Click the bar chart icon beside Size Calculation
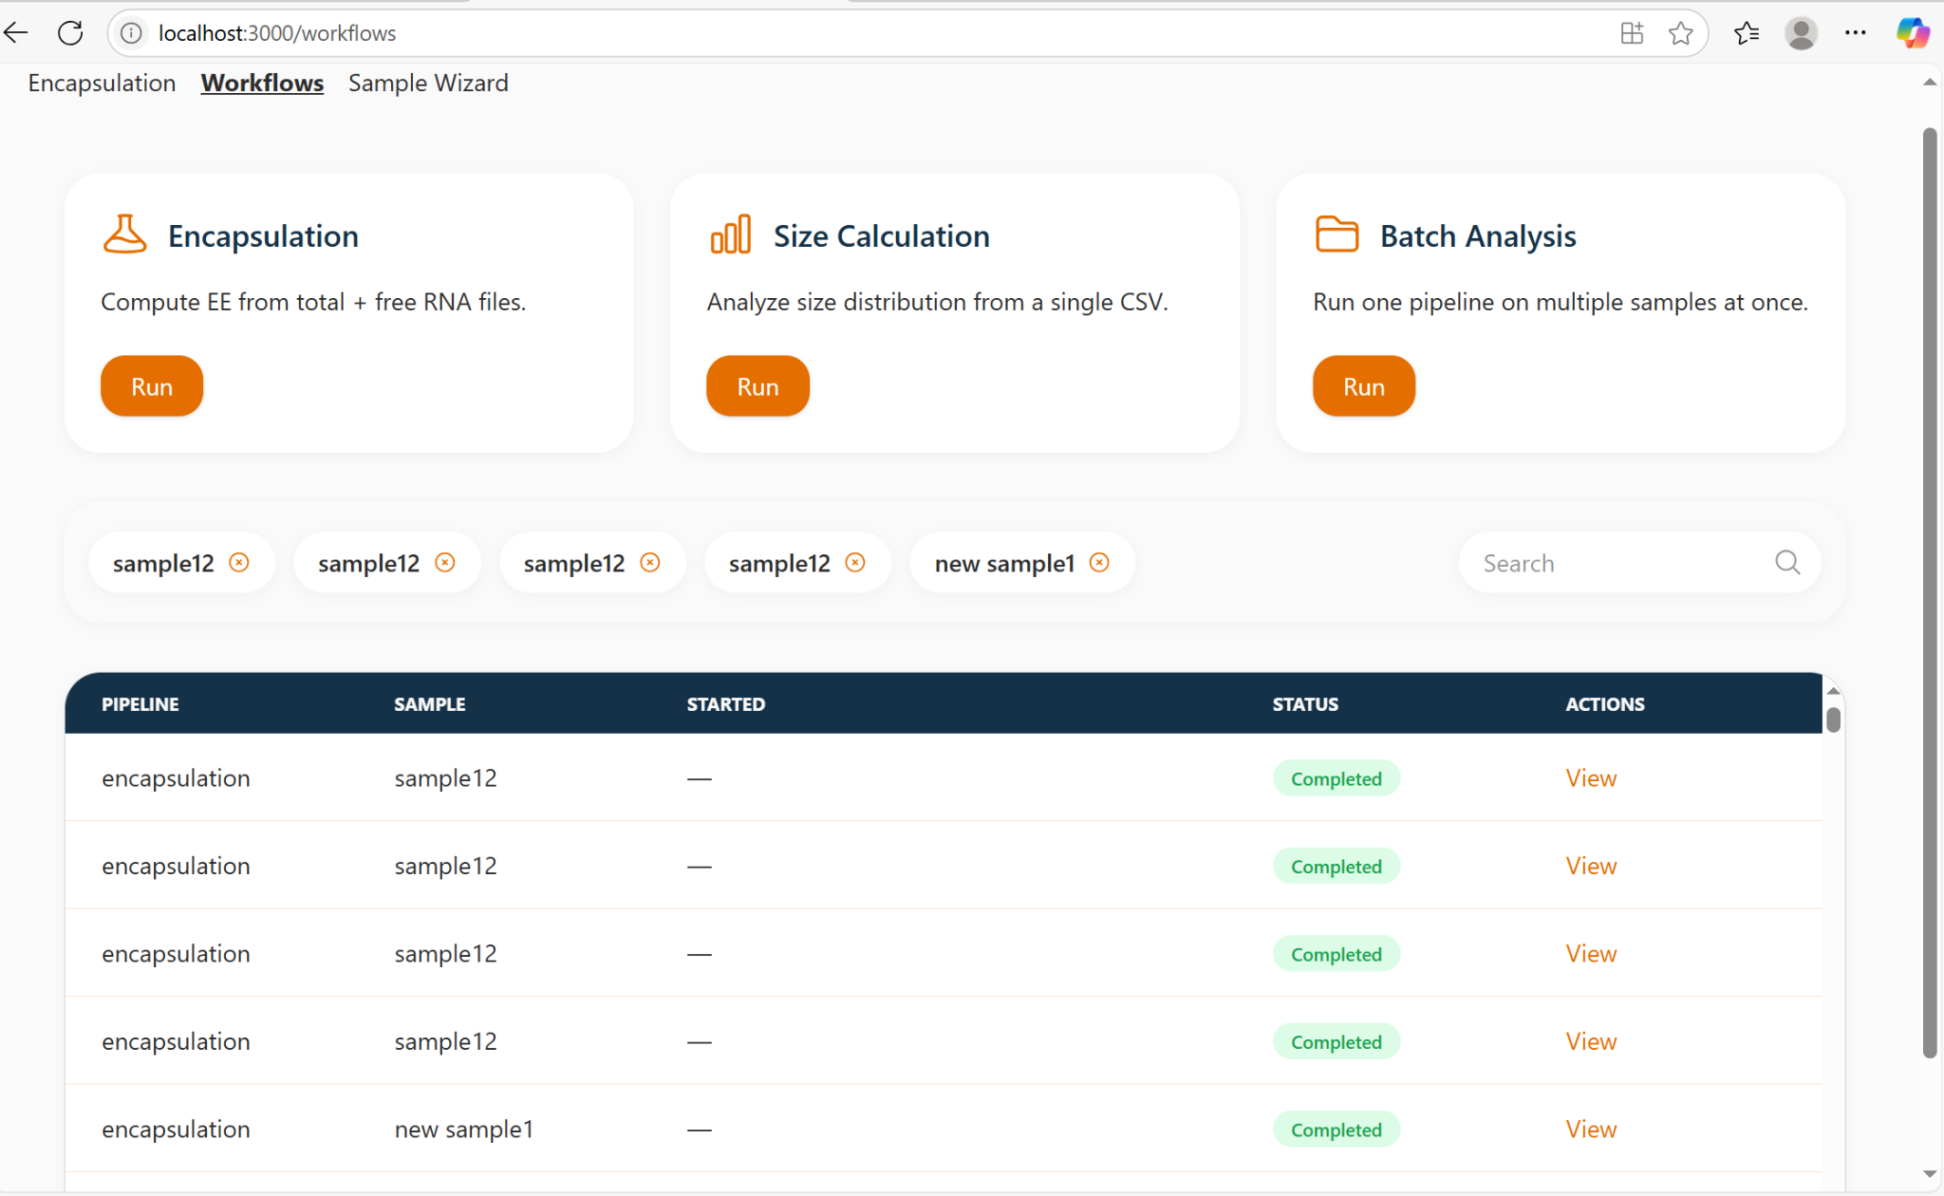The height and width of the screenshot is (1196, 1944). [730, 234]
